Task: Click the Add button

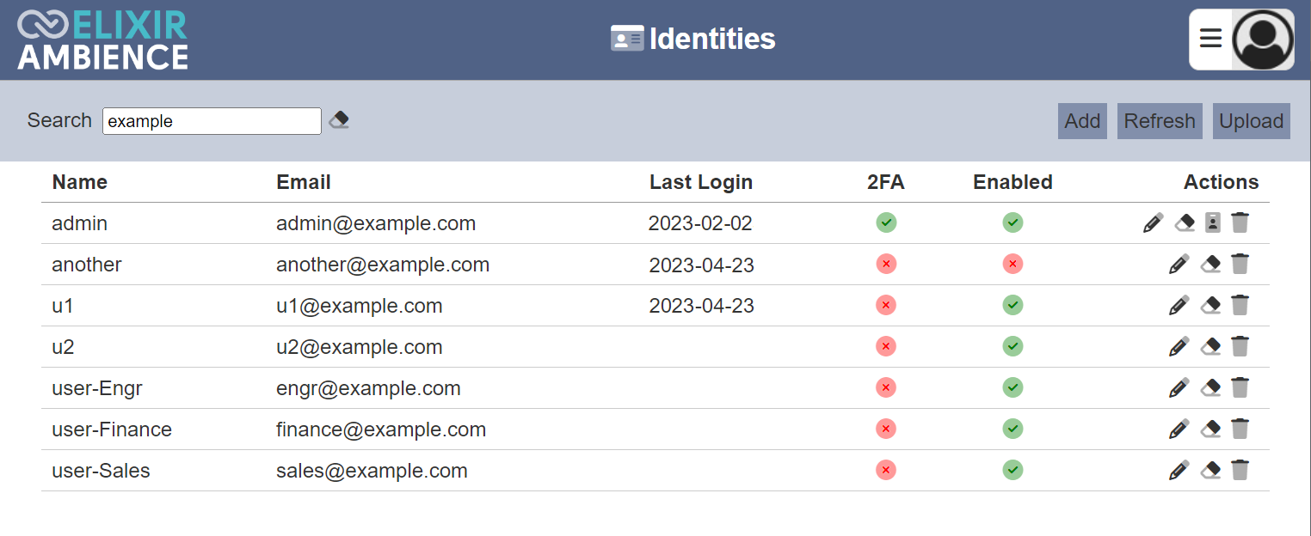Action: (x=1082, y=121)
